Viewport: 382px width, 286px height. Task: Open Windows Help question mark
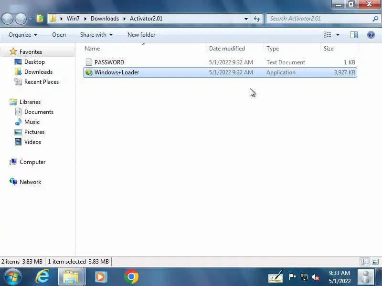tap(371, 35)
